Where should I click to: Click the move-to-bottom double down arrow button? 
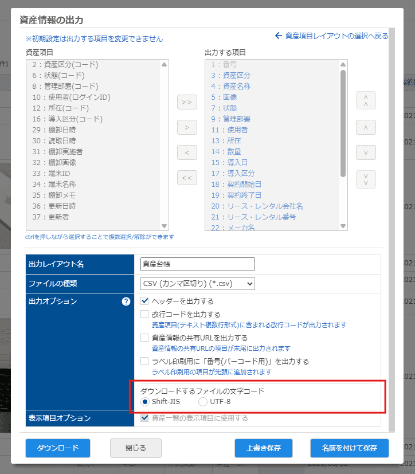(366, 179)
